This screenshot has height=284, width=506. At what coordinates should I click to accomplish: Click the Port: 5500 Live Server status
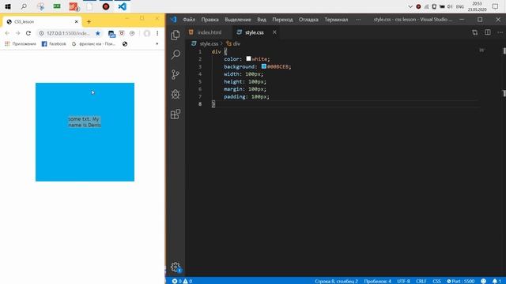click(460, 281)
